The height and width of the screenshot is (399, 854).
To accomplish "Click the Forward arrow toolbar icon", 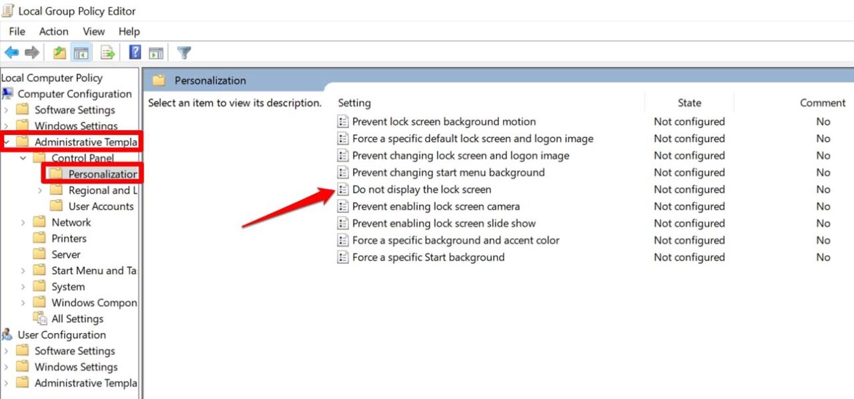I will coord(31,53).
